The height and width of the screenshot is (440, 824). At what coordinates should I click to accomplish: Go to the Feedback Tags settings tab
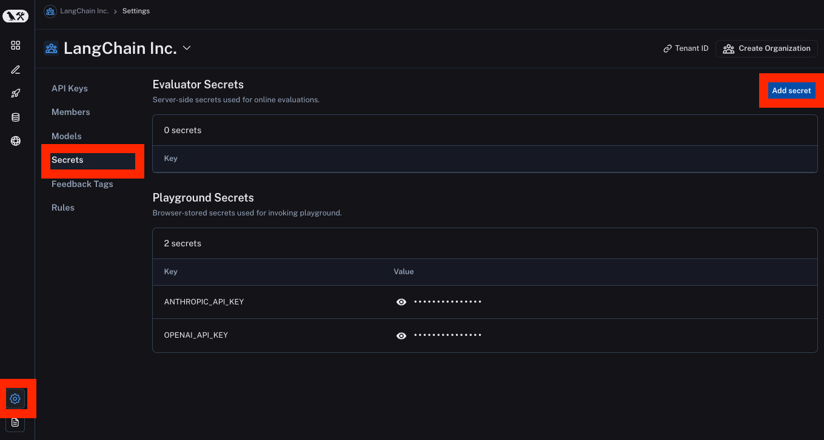(82, 184)
